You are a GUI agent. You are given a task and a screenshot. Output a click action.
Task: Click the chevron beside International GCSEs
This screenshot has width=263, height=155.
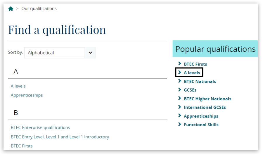point(179,107)
